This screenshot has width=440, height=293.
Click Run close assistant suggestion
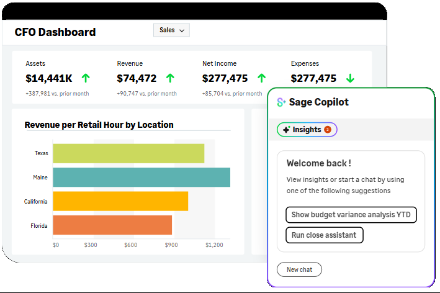pyautogui.click(x=325, y=235)
